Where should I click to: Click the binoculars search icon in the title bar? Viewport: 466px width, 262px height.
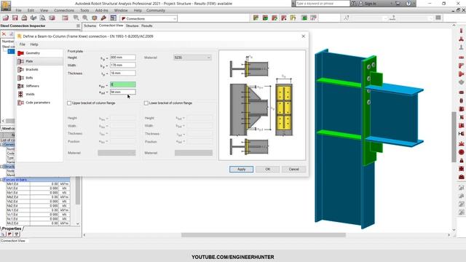coord(354,4)
